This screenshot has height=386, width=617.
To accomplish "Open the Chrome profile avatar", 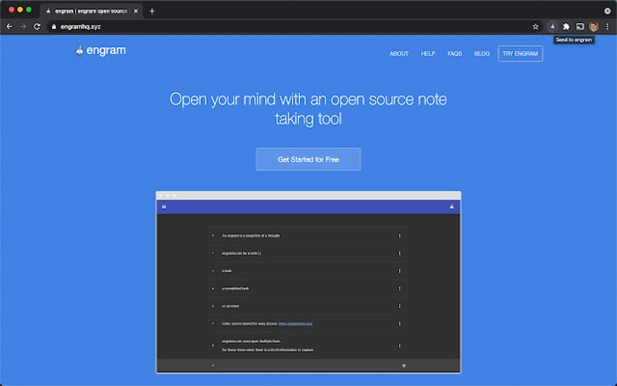I will [594, 27].
